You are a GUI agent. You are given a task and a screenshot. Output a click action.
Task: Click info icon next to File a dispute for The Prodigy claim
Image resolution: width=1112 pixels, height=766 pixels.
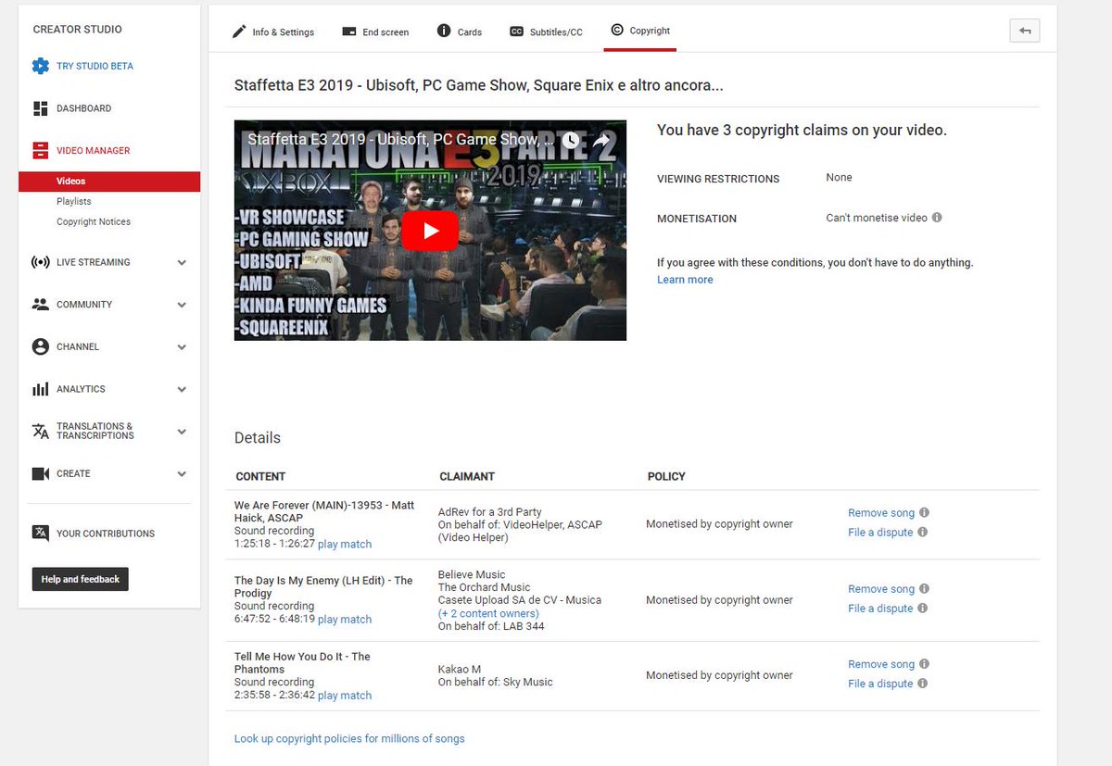click(923, 608)
